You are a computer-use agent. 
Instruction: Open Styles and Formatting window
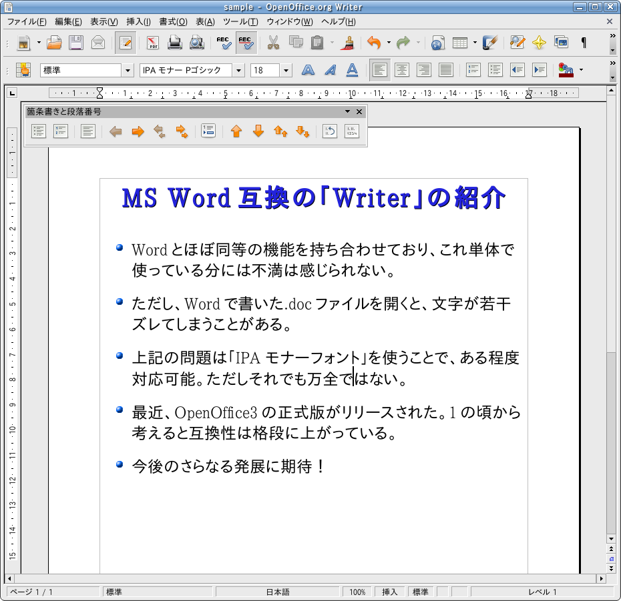pos(24,70)
